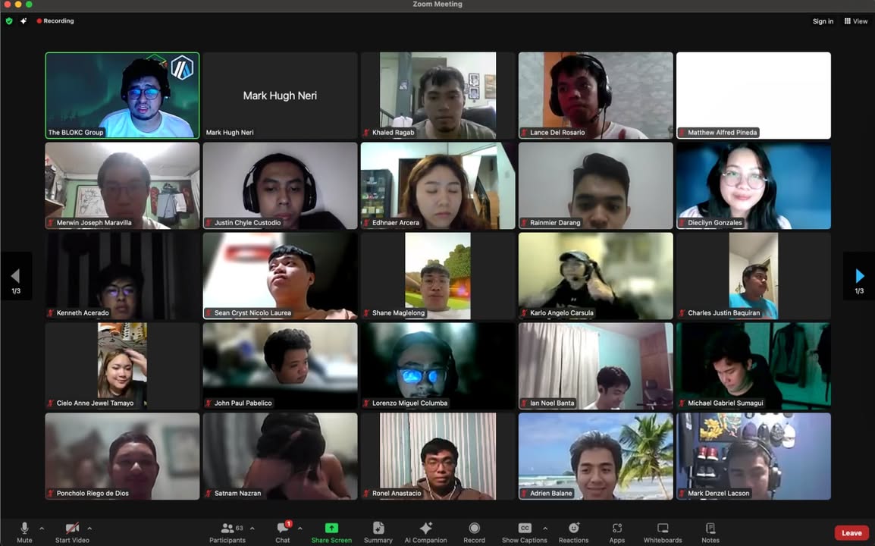Open the meeting Summary
Screen dimensions: 875x546
tap(378, 532)
